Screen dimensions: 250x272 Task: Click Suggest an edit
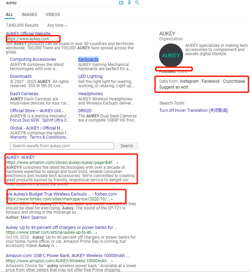(x=173, y=87)
